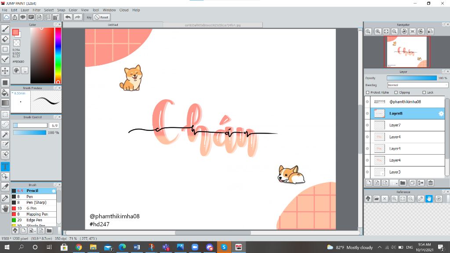Duplicate layer using the Layer panel icon
Image resolution: width=450 pixels, height=253 pixels.
tap(412, 183)
